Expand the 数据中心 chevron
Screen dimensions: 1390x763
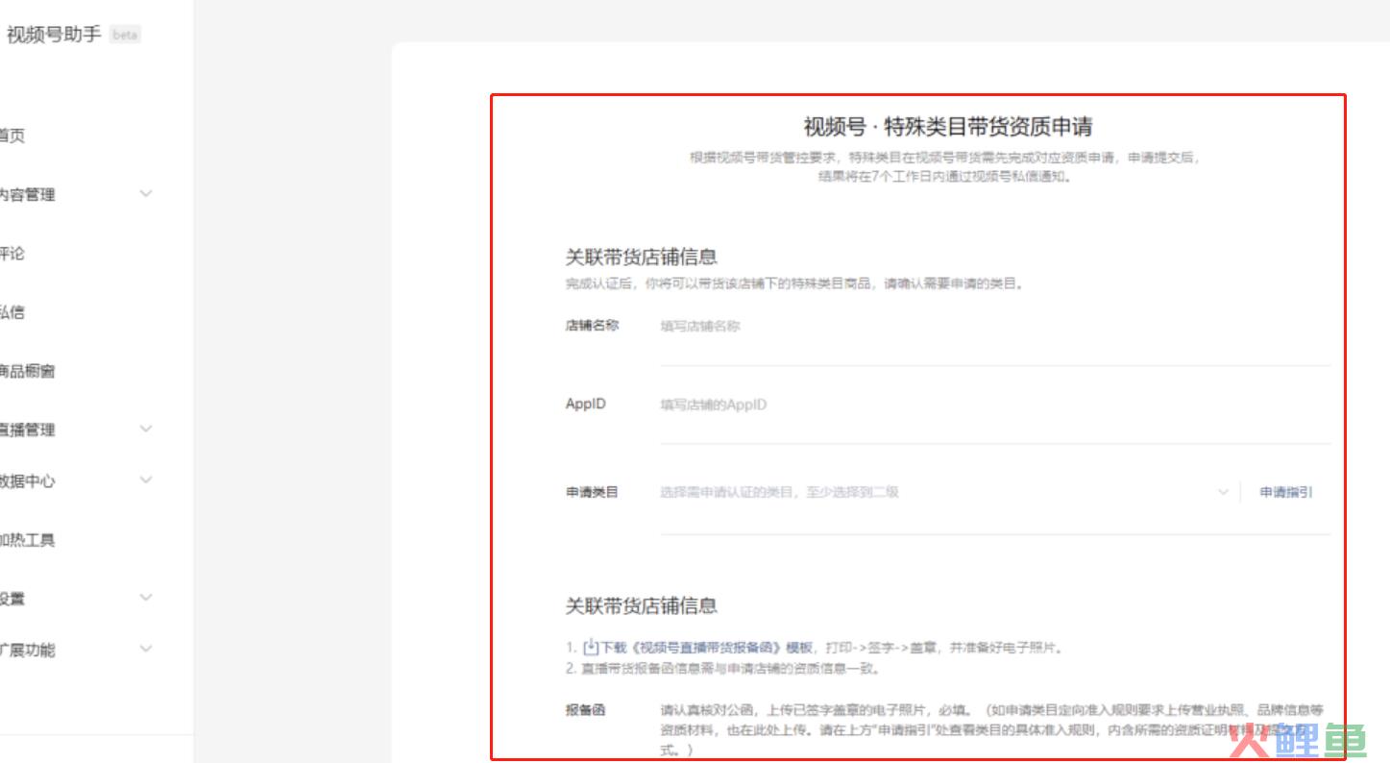(x=146, y=480)
